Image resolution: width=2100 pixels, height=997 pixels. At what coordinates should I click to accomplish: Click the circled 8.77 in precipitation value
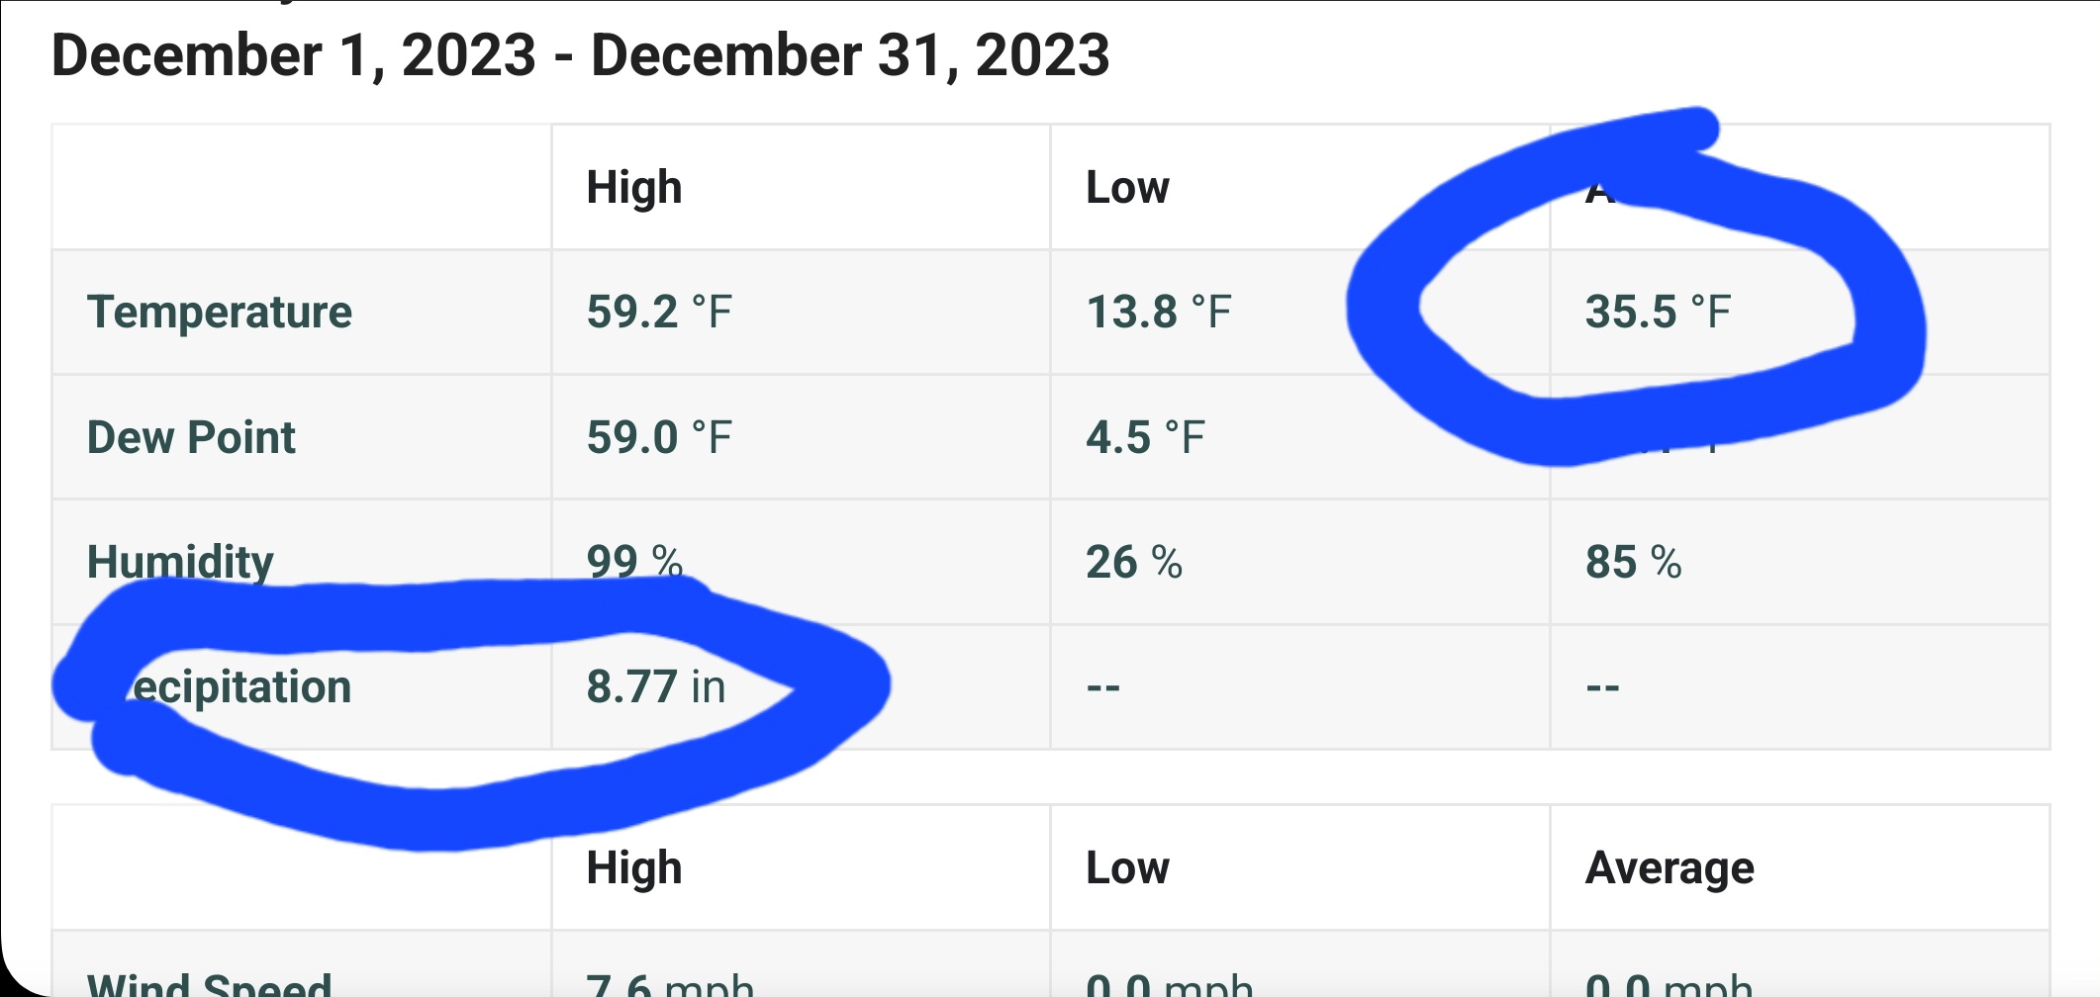coord(656,686)
